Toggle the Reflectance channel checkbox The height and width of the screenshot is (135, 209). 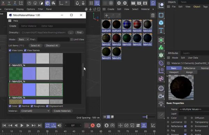185,126
